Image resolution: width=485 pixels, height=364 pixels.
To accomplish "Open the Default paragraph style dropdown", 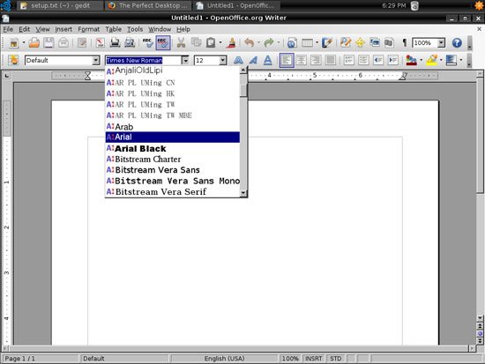I will tap(96, 60).
